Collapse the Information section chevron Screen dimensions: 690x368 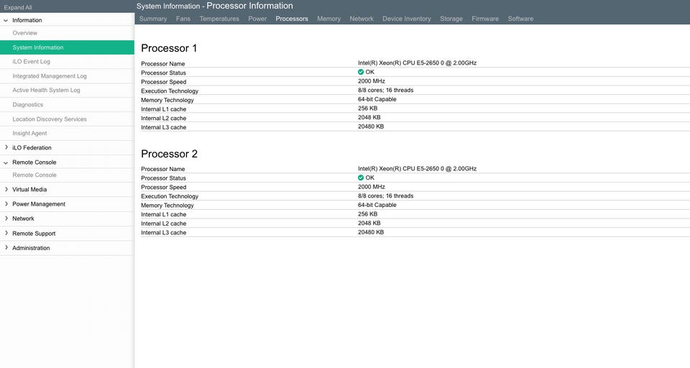coord(6,20)
